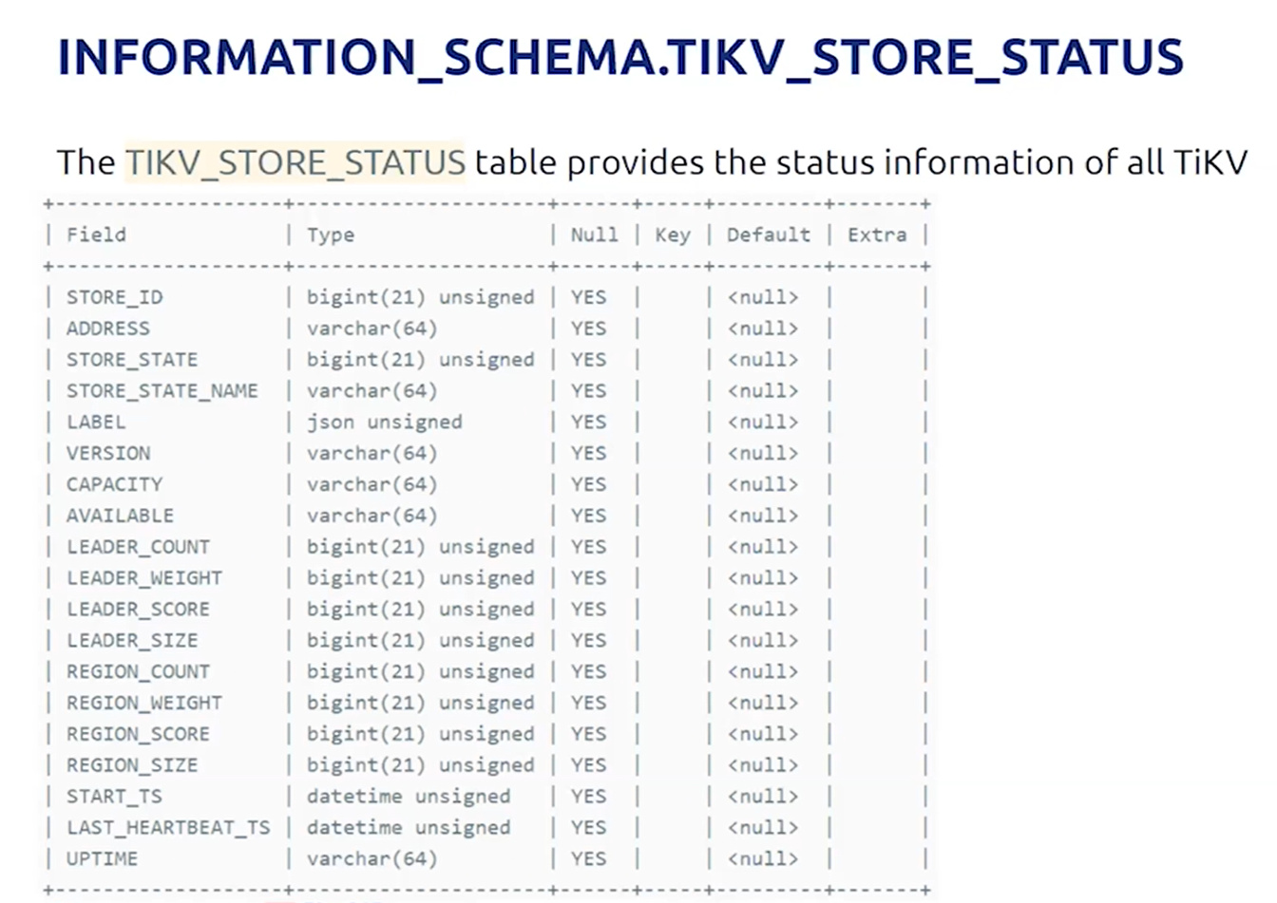This screenshot has width=1277, height=903.
Task: Click the <null> default of UPTIME
Action: [763, 859]
